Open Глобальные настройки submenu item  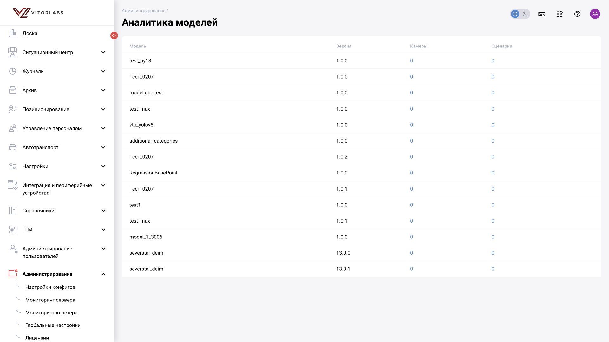(x=53, y=325)
